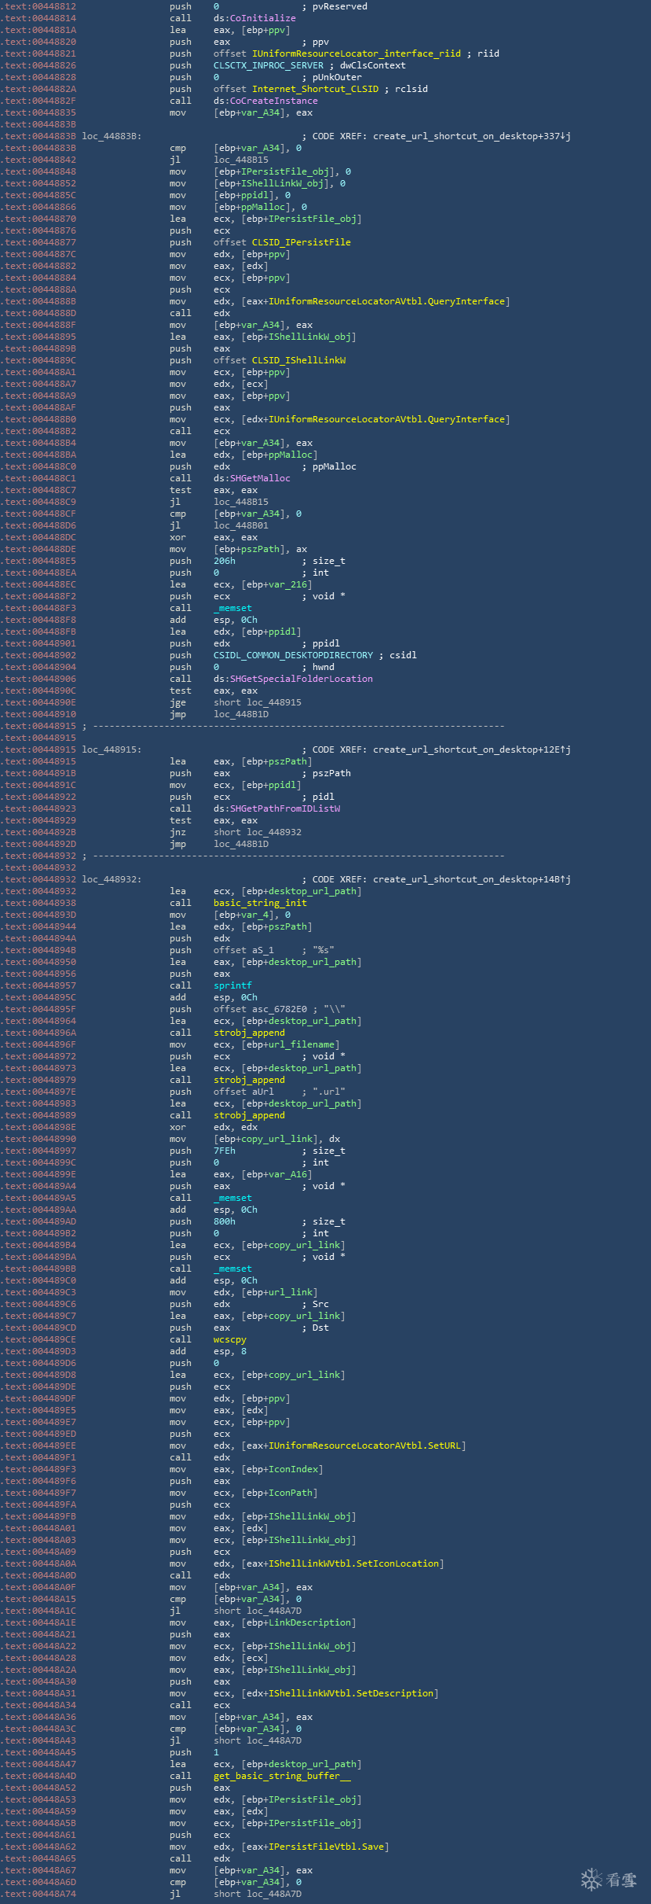Click the snowflake watermark logo
The image size is (651, 1904).
pos(591,1879)
